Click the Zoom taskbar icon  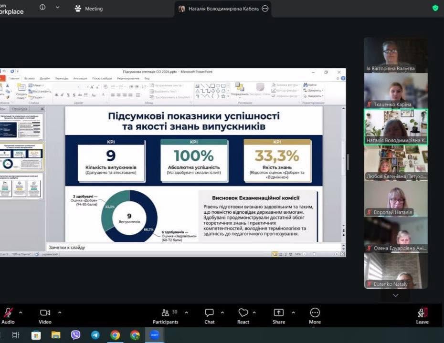(x=155, y=335)
